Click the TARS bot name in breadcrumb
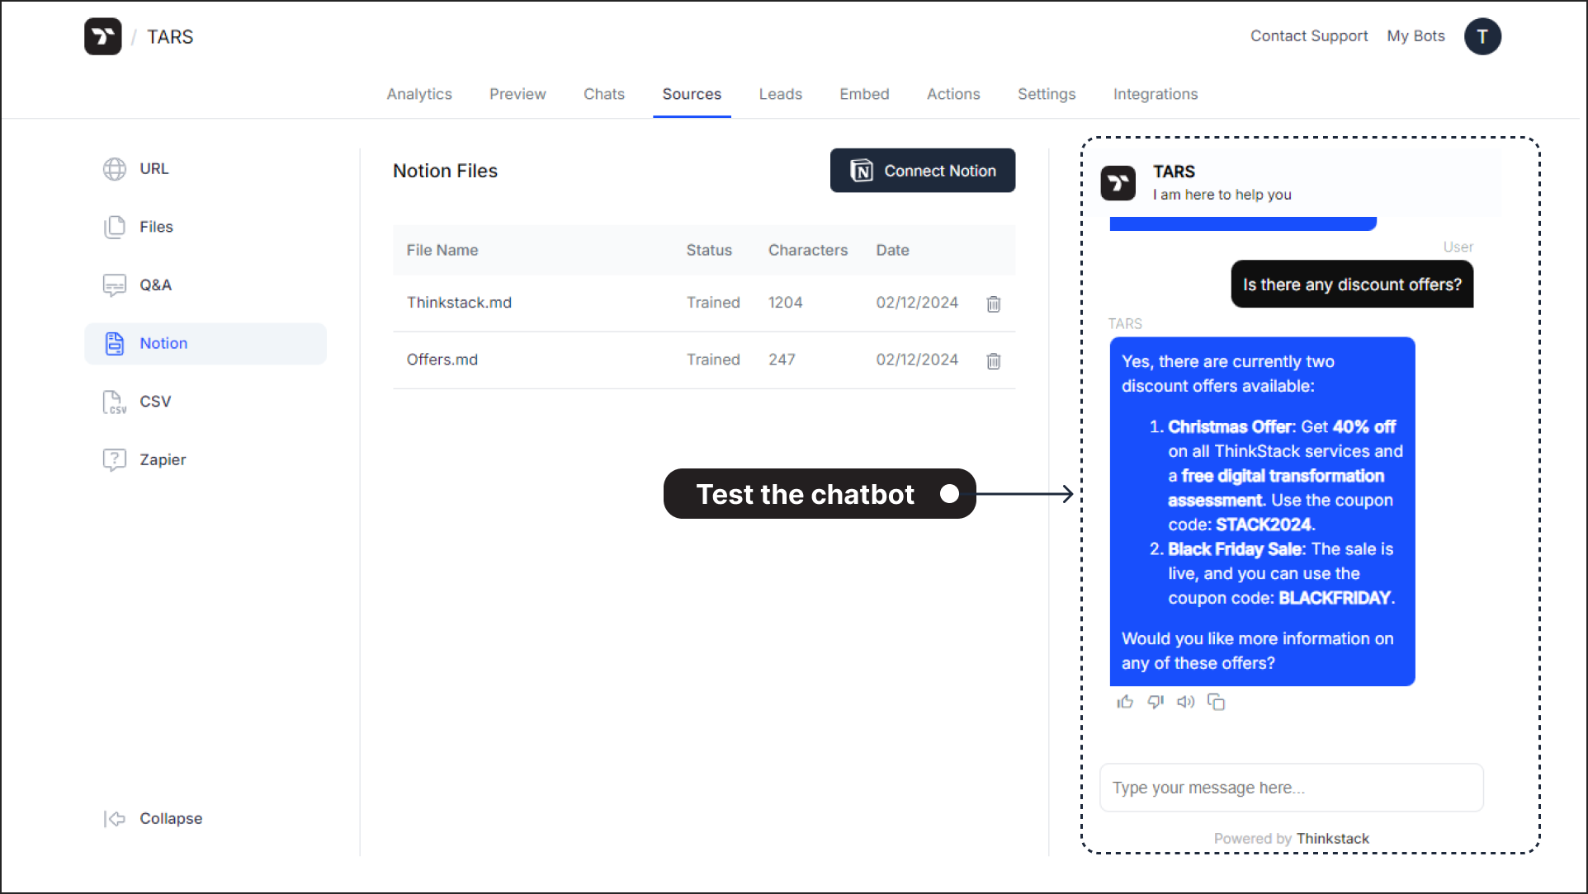 tap(170, 37)
